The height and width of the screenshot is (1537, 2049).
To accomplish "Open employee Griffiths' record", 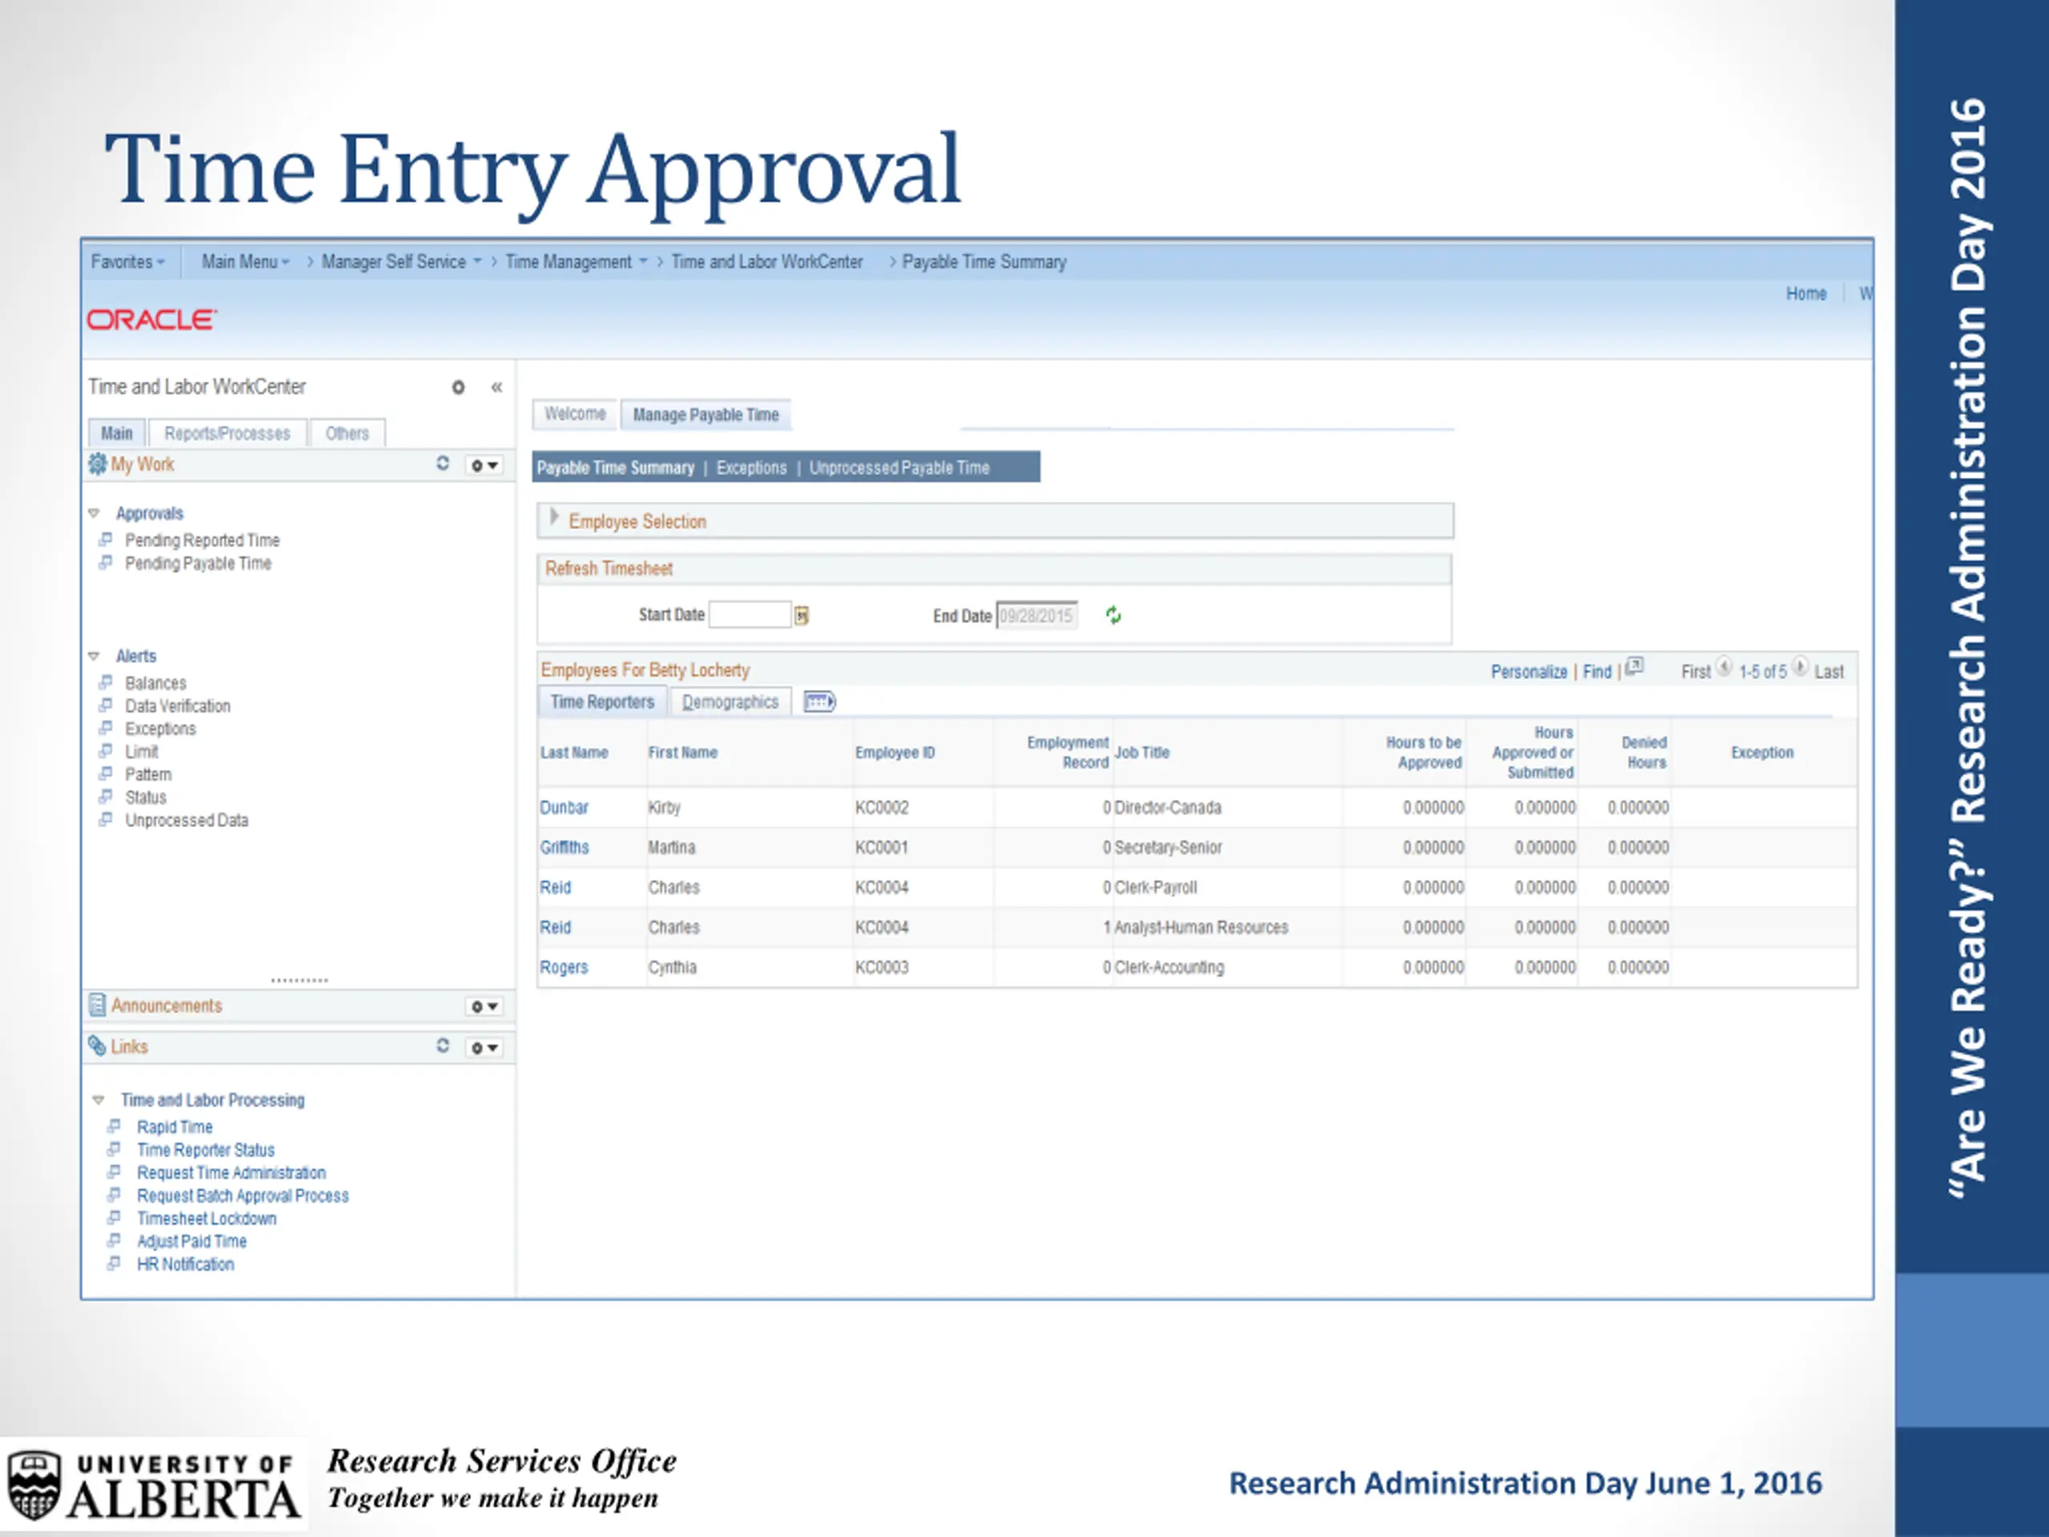I will [564, 848].
